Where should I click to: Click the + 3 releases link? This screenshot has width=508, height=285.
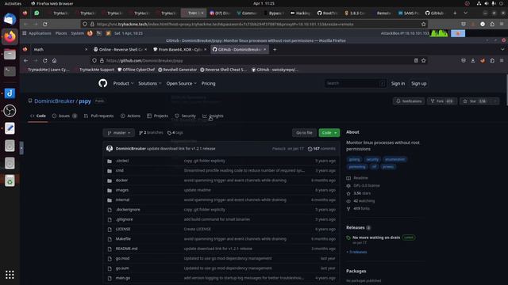(356, 252)
